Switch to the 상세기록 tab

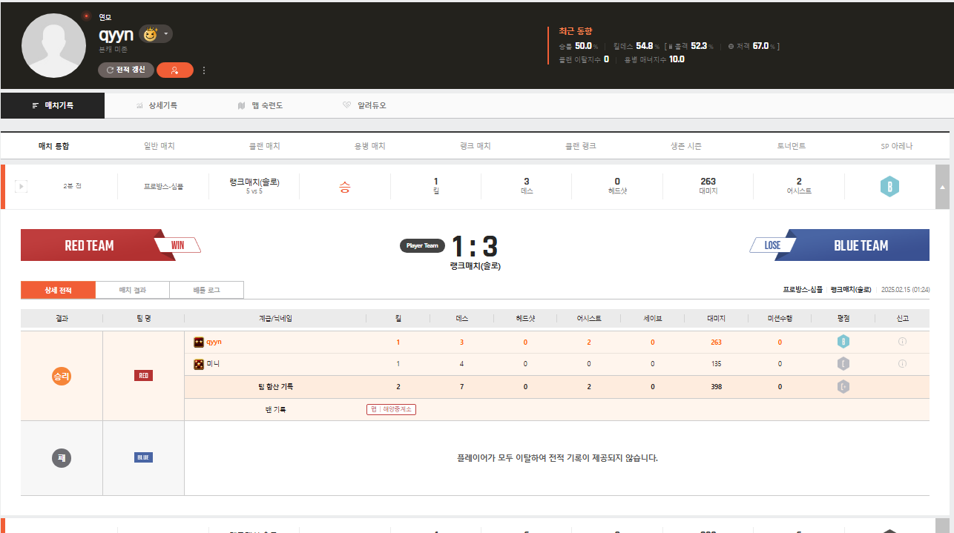coord(157,105)
